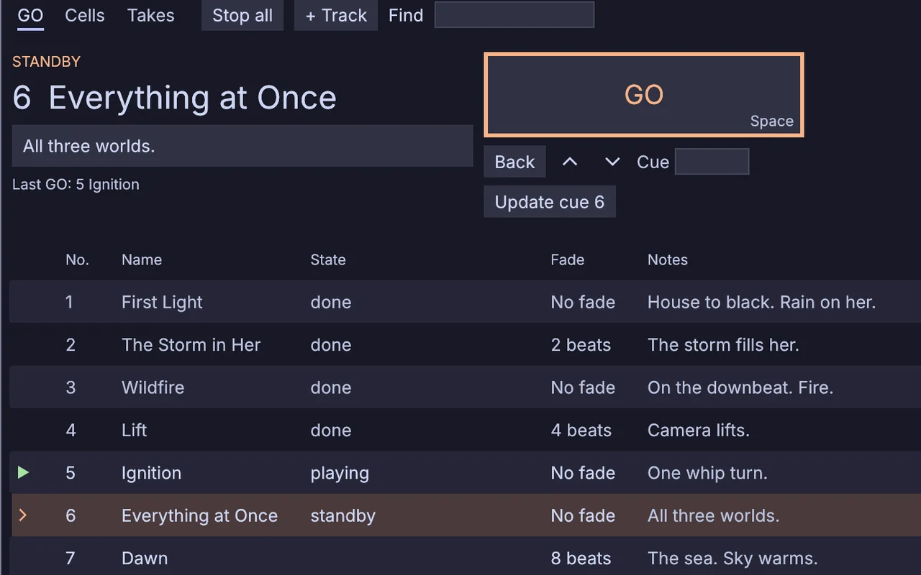The height and width of the screenshot is (575, 921).
Task: Click the green play icon on Ignition row
Action: [x=23, y=472]
